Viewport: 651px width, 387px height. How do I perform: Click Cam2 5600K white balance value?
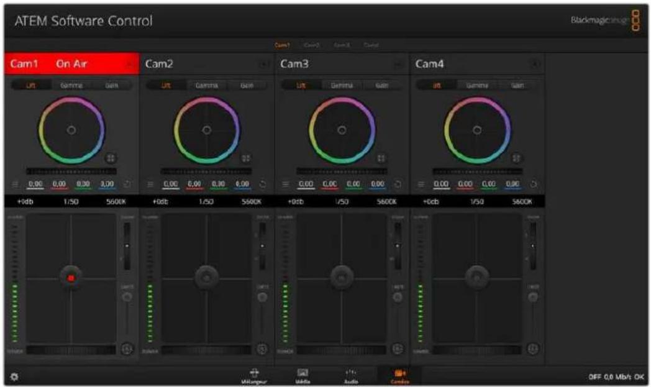251,201
